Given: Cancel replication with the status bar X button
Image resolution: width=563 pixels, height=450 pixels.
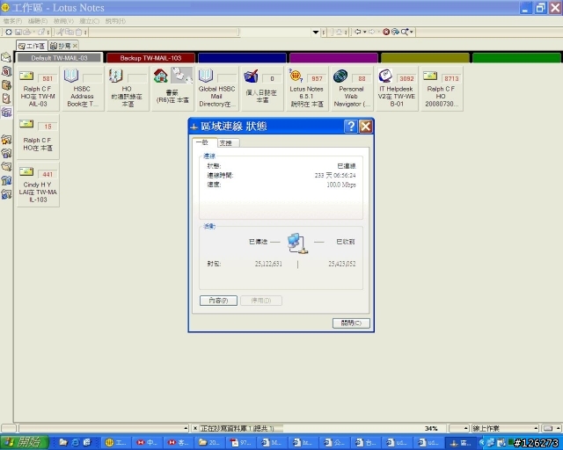Looking at the screenshot, I should click(x=195, y=428).
